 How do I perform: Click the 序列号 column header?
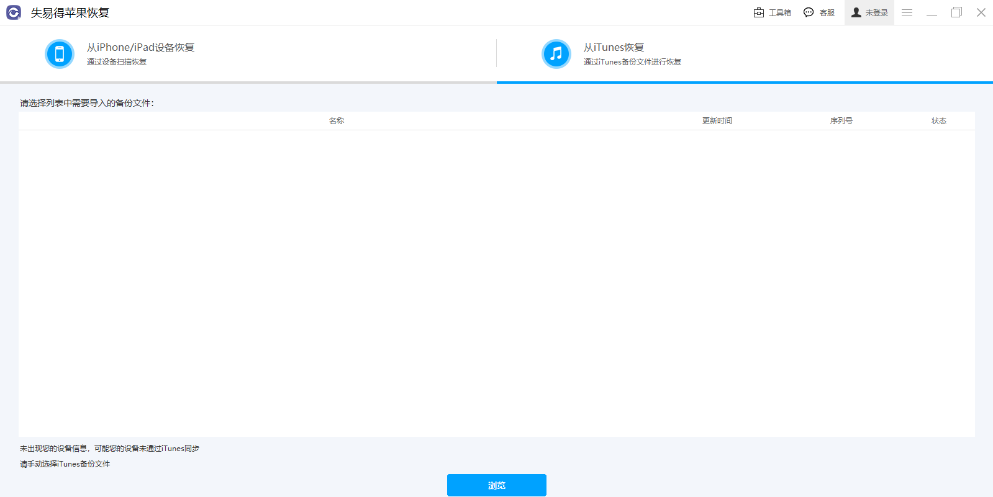point(841,121)
